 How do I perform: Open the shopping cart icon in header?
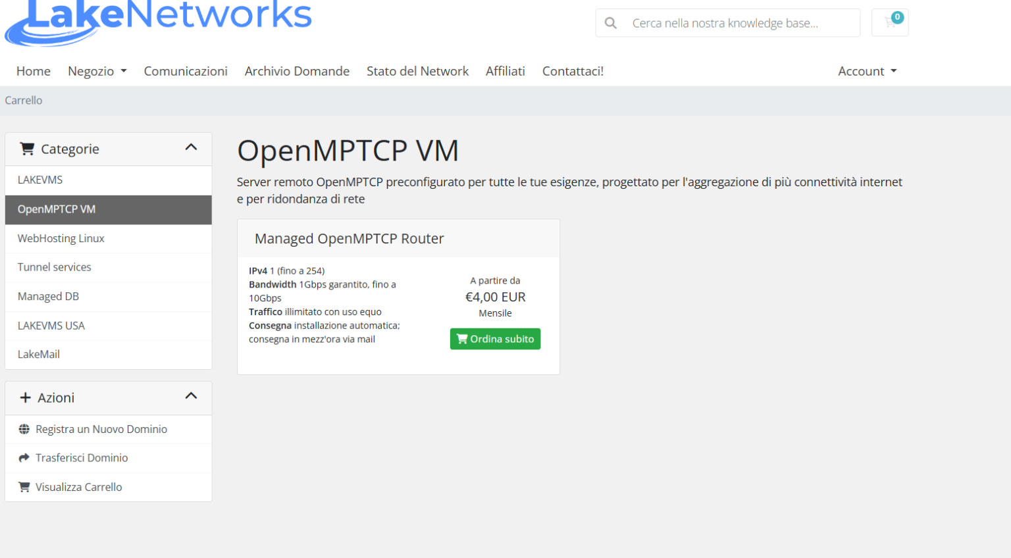pos(890,22)
